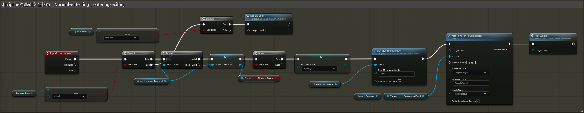Image resolution: width=584 pixels, height=113 pixels.
Task: Click the Is Valid output exec pin
Action: [199, 59]
